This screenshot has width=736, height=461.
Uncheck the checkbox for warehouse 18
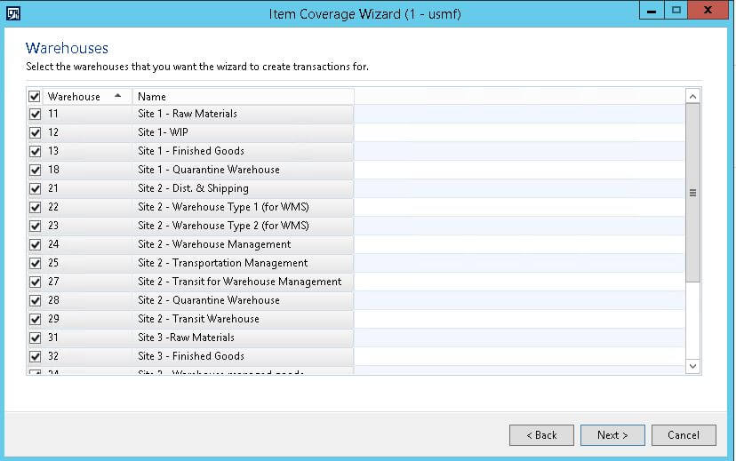pyautogui.click(x=35, y=170)
